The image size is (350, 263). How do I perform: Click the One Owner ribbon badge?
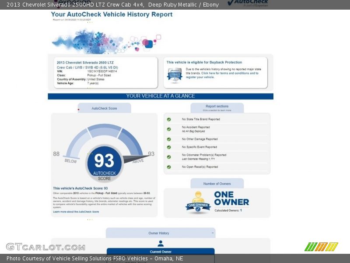[198, 202]
